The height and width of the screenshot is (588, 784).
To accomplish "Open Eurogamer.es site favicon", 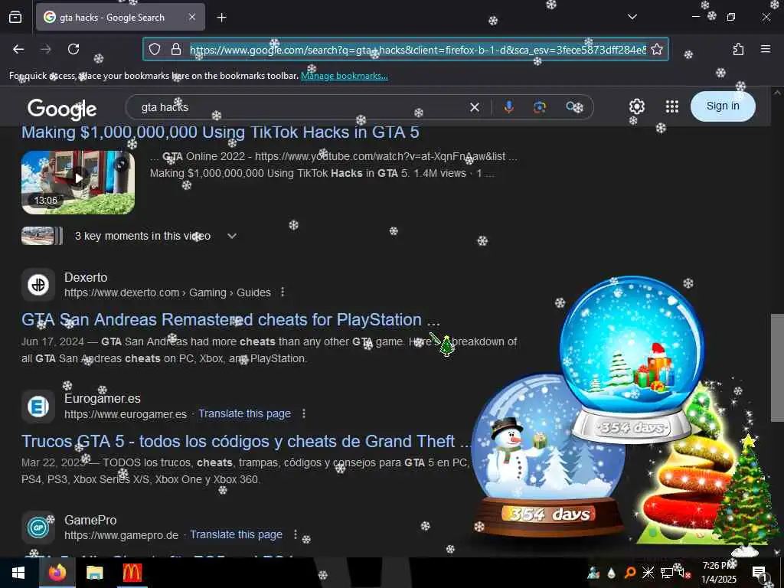I will pyautogui.click(x=38, y=406).
